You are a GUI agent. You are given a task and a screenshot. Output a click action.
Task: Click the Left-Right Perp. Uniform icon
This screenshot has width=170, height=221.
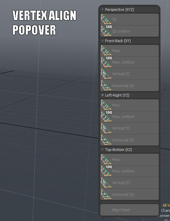pyautogui.click(x=106, y=116)
